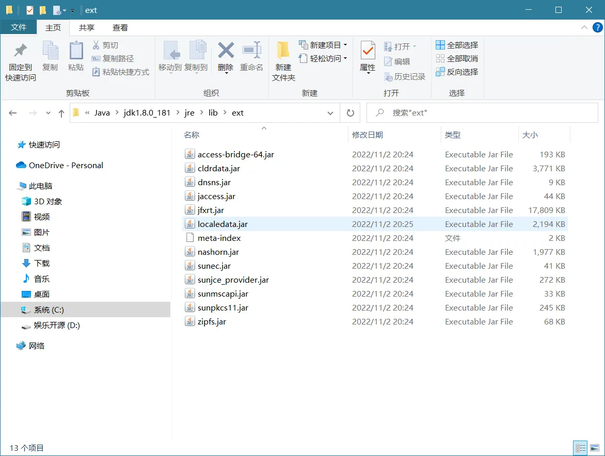Open the File (文件) menu tab
Image resolution: width=605 pixels, height=456 pixels.
pyautogui.click(x=19, y=27)
